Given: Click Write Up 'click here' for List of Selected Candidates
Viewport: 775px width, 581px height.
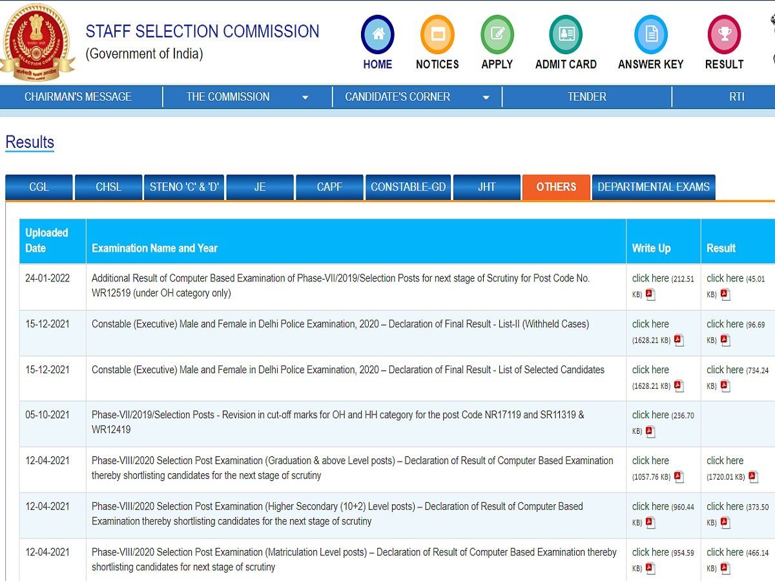Looking at the screenshot, I should point(650,370).
